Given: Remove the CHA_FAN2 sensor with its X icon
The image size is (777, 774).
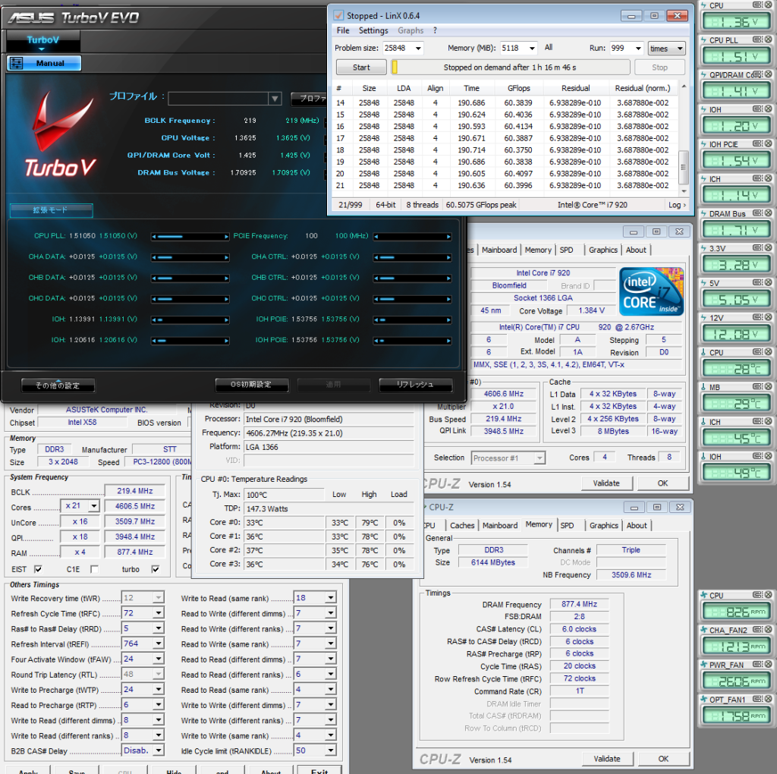Looking at the screenshot, I should tap(768, 629).
